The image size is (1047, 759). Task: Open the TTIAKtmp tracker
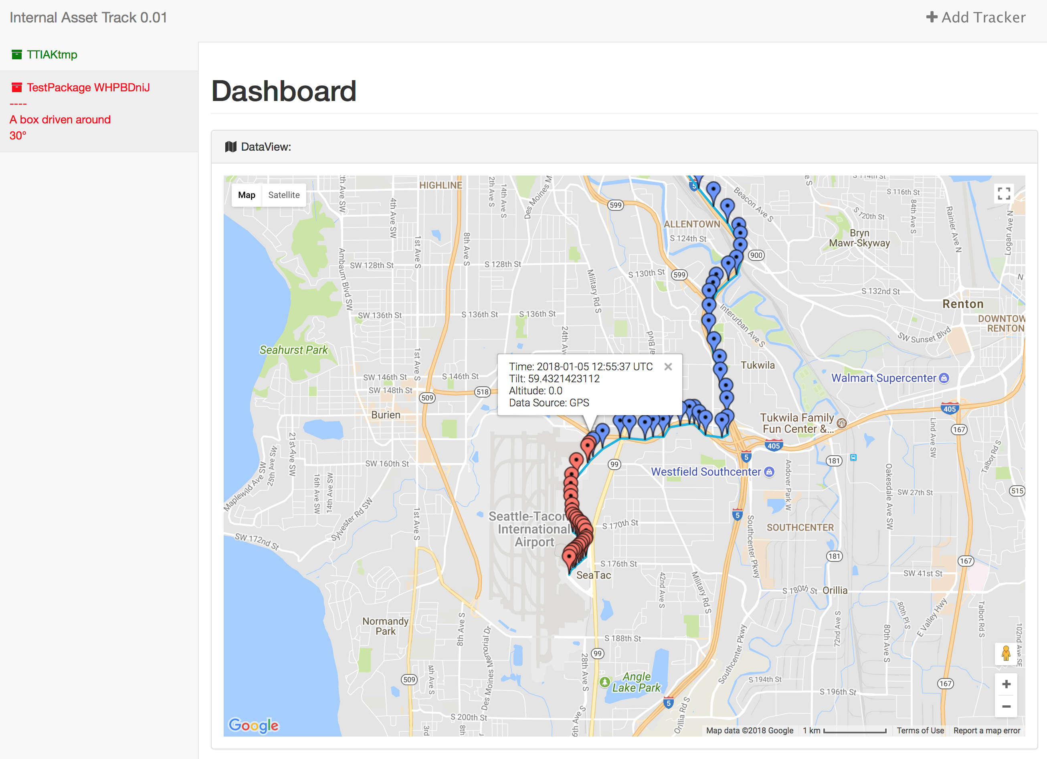[52, 55]
